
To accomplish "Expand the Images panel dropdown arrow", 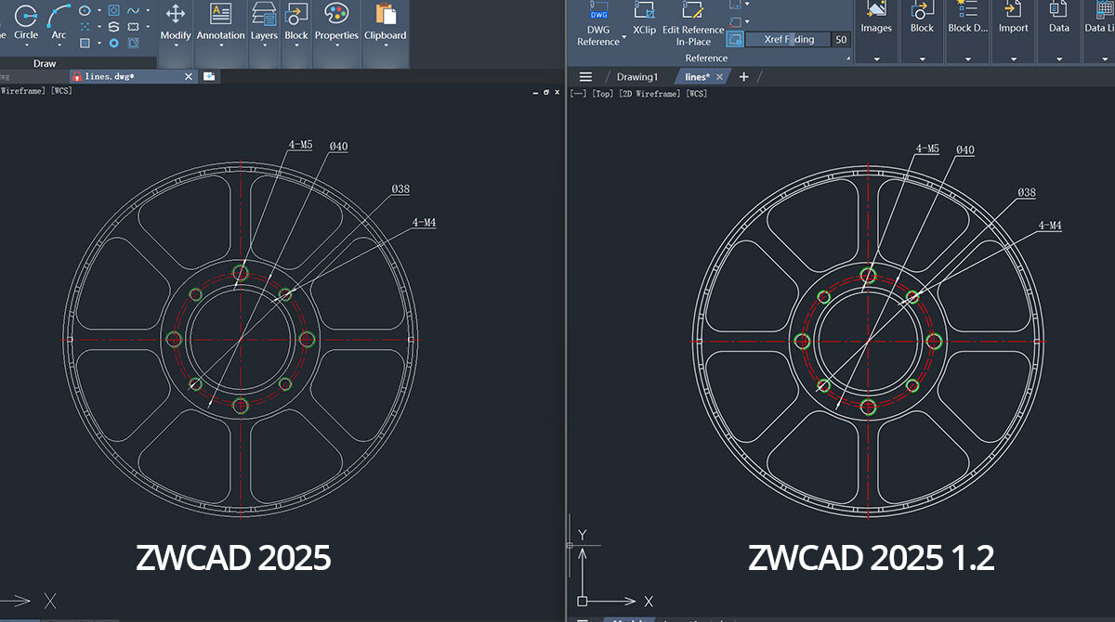I will pos(876,58).
